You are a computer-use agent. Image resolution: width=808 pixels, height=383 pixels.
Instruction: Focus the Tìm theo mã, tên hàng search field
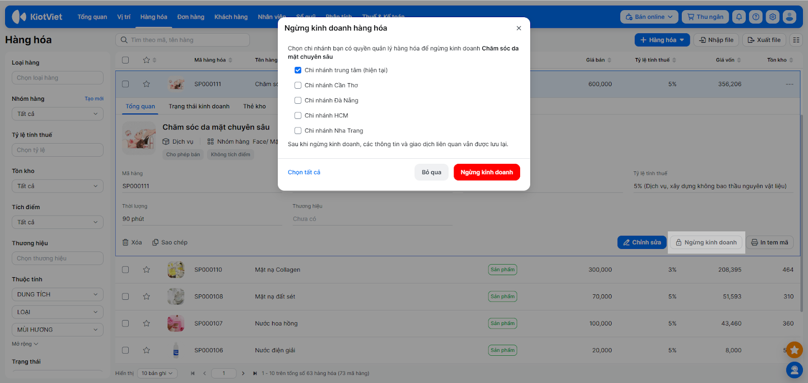[x=187, y=40]
